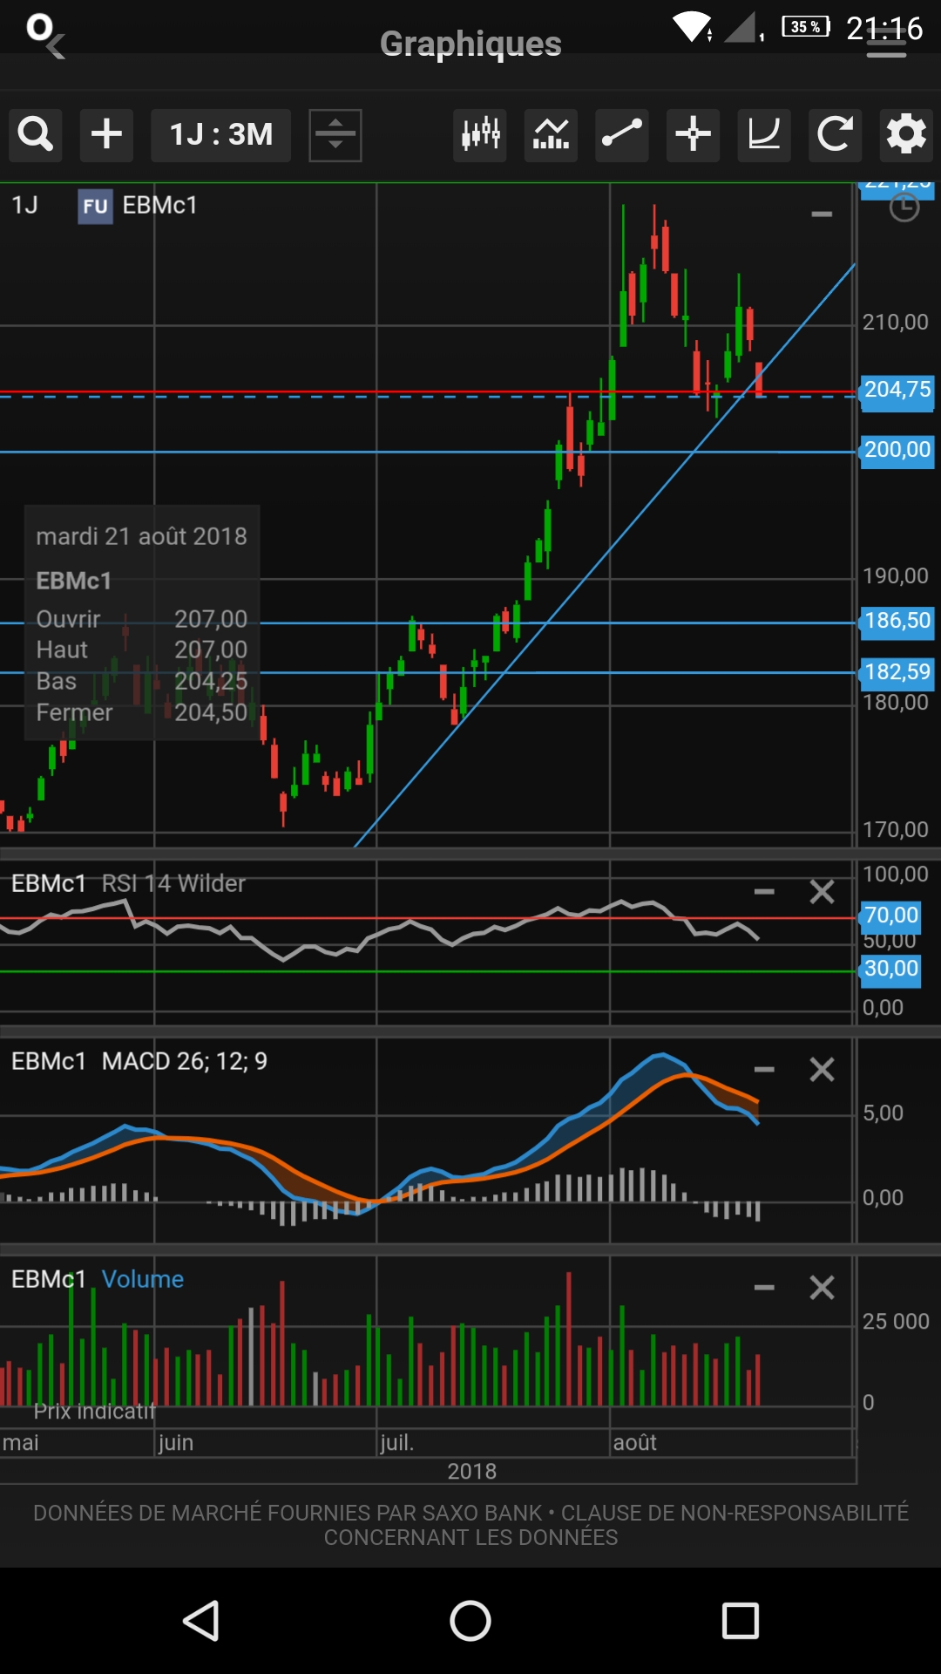Tap the 204,75 price level marker
The width and height of the screenshot is (941, 1674).
pos(897,390)
